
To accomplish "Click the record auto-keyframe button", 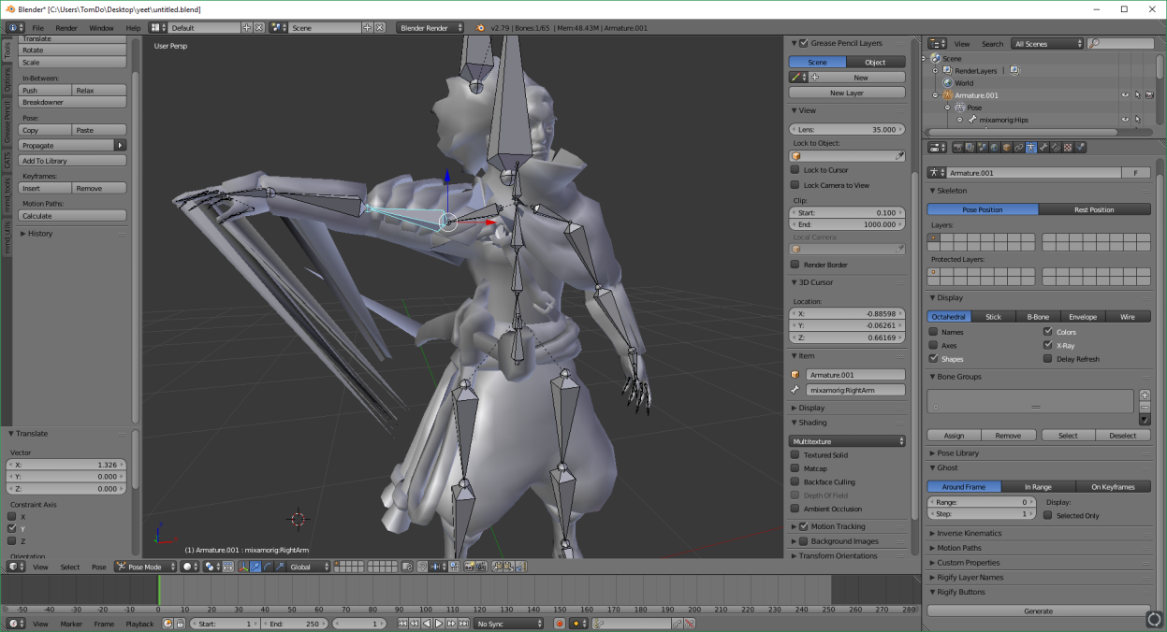I will (x=560, y=624).
